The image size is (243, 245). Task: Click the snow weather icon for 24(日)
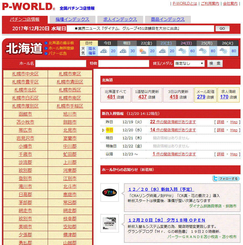[x=182, y=51]
